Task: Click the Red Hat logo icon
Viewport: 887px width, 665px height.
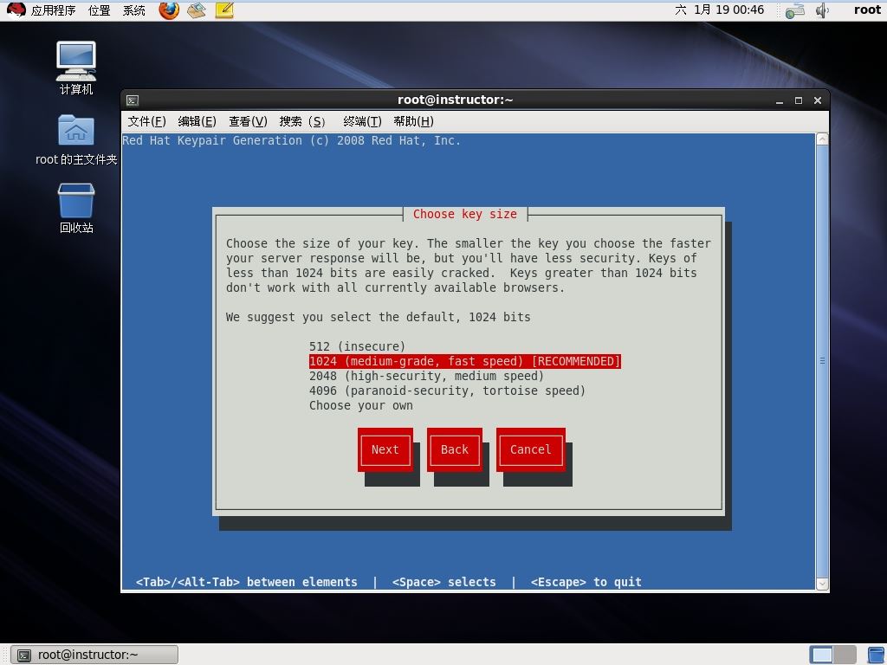Action: coord(16,10)
